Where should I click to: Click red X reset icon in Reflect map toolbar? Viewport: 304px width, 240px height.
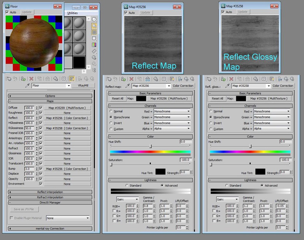[131, 79]
